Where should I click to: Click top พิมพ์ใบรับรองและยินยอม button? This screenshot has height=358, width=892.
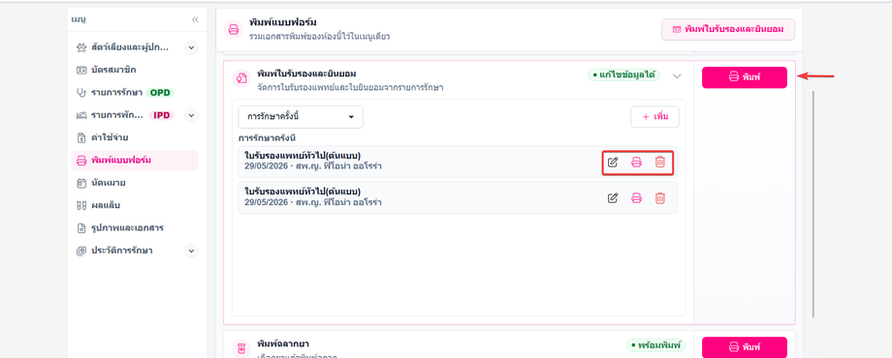[727, 29]
